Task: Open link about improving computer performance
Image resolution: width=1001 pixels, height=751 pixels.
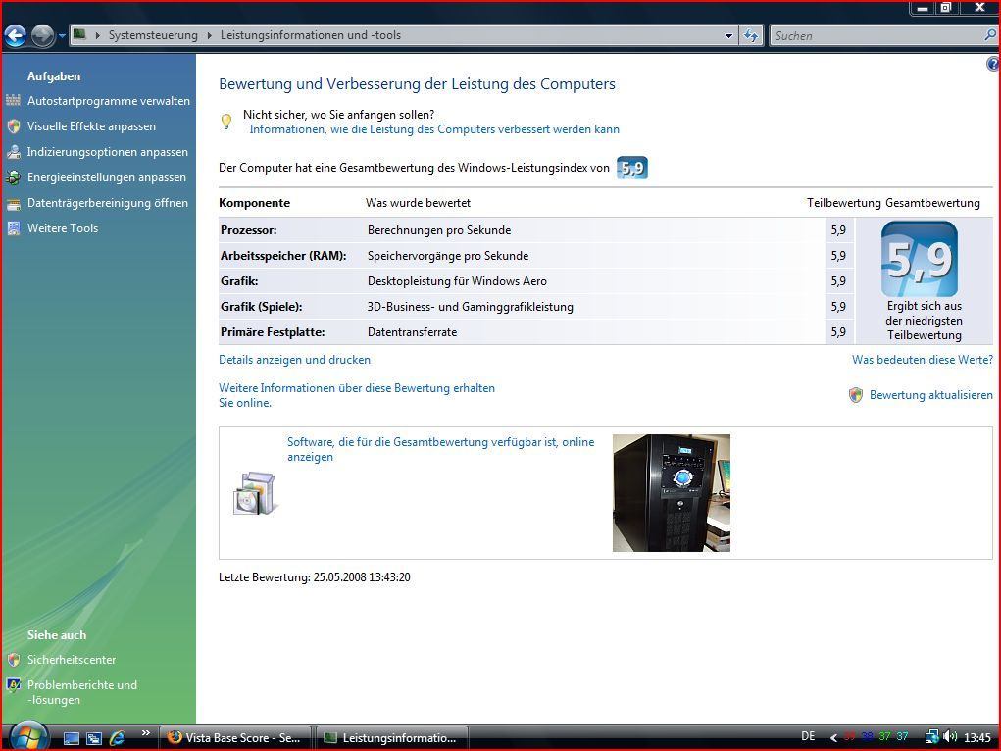Action: 434,129
